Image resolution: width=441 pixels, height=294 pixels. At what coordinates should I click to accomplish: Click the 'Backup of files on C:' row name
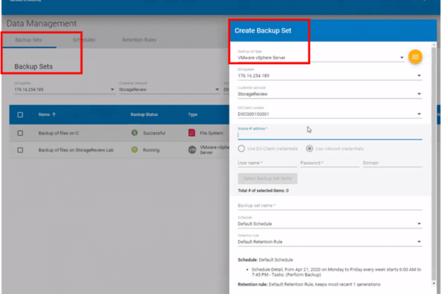[59, 133]
